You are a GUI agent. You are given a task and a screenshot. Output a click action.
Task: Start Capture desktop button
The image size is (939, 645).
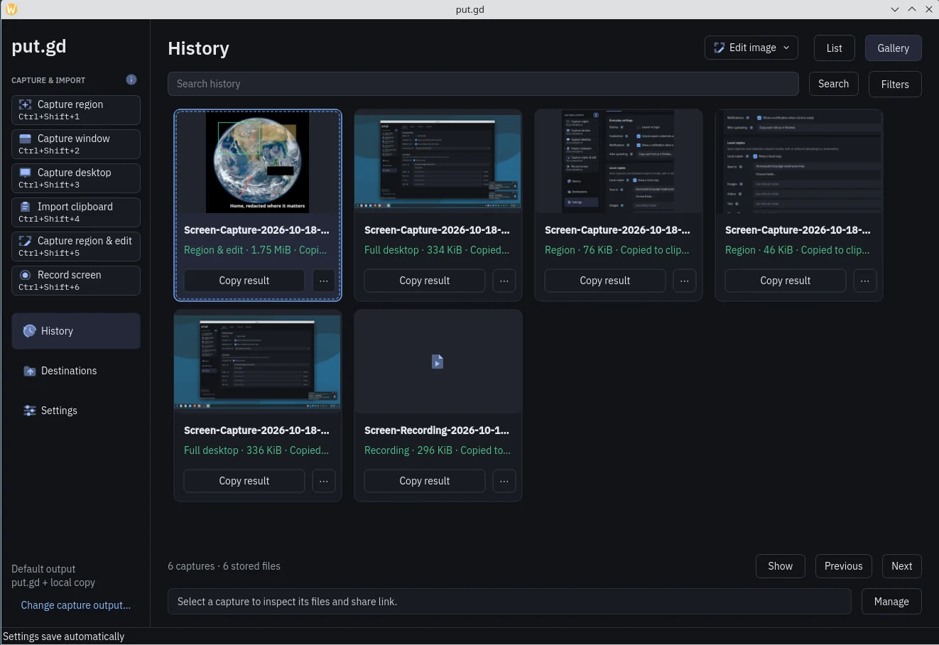(x=76, y=178)
